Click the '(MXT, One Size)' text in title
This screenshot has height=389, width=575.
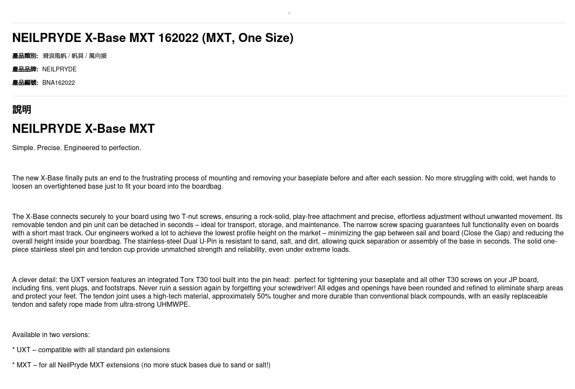[248, 38]
